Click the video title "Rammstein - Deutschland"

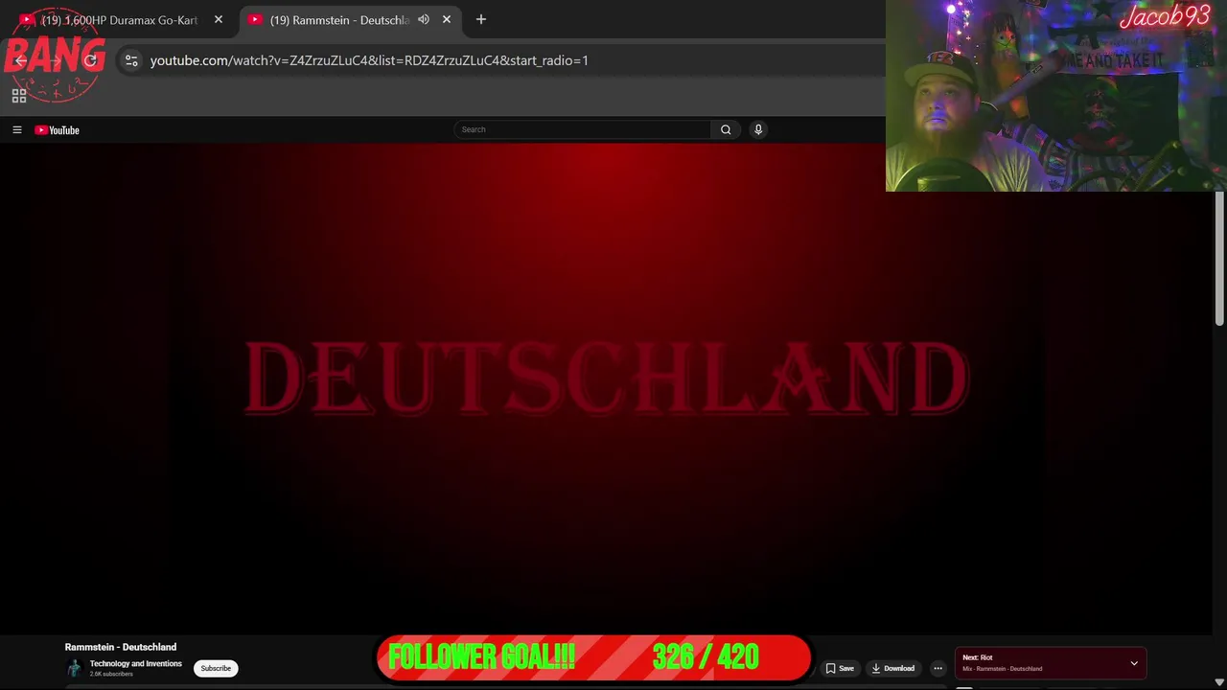tap(121, 647)
